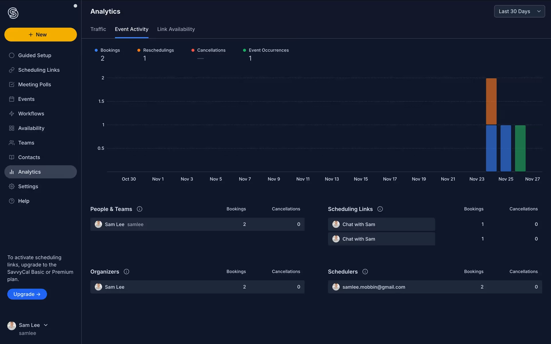Screen dimensions: 551x344
Task: Open Contacts book icon
Action: tap(11, 157)
